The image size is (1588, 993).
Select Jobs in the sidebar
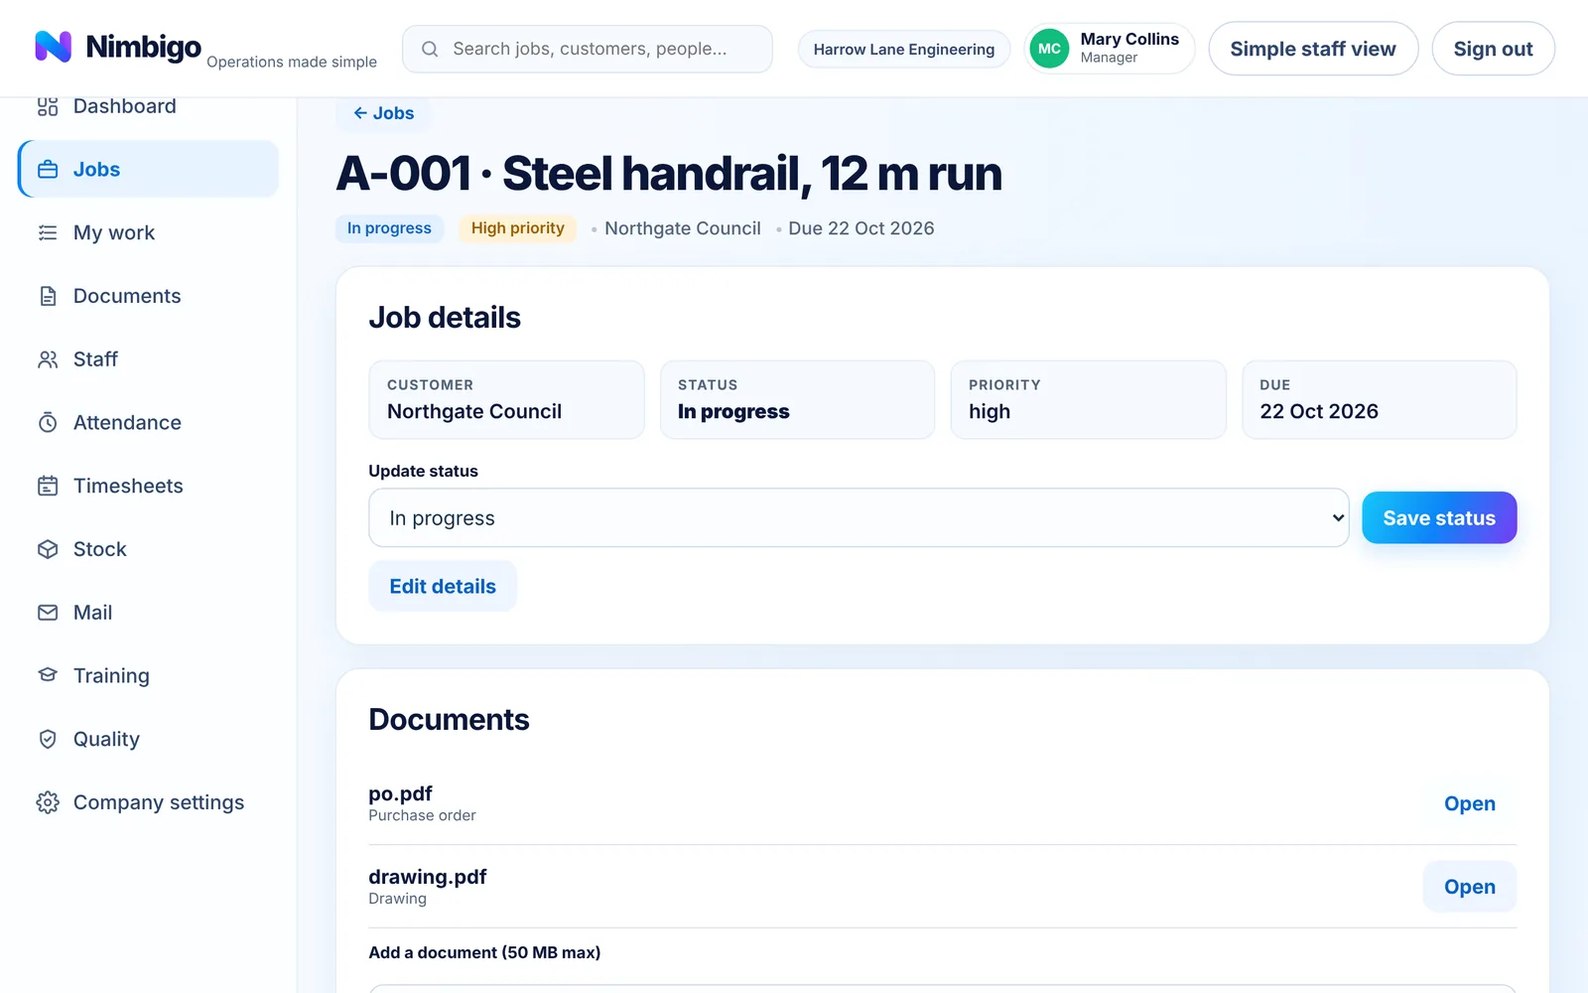coord(149,169)
